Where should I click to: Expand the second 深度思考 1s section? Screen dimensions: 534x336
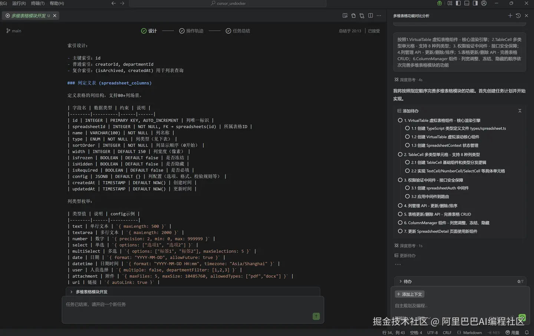pos(408,246)
